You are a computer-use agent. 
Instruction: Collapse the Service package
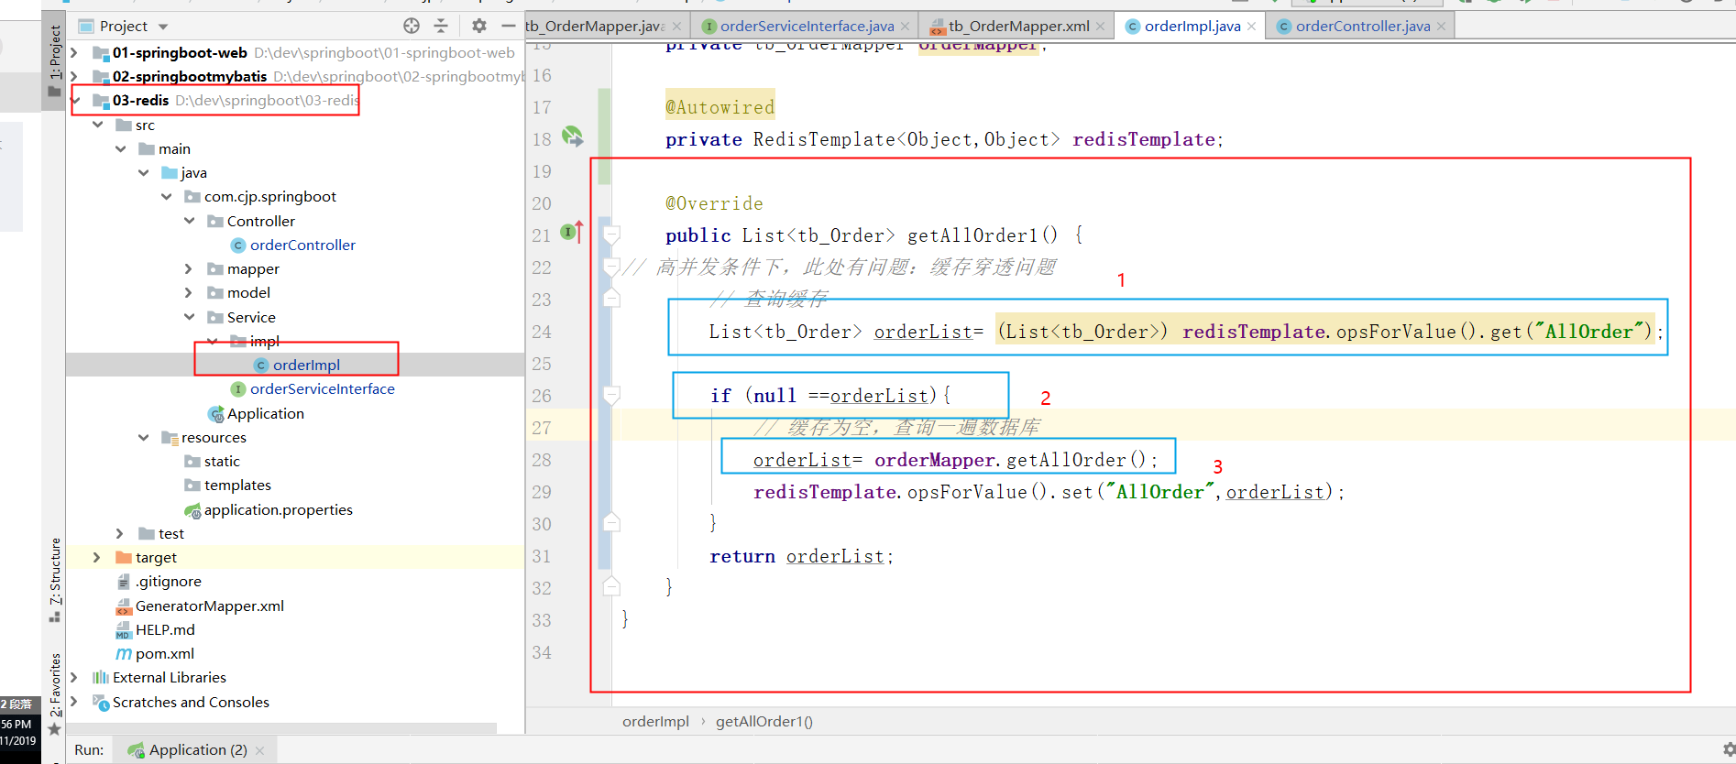(190, 318)
